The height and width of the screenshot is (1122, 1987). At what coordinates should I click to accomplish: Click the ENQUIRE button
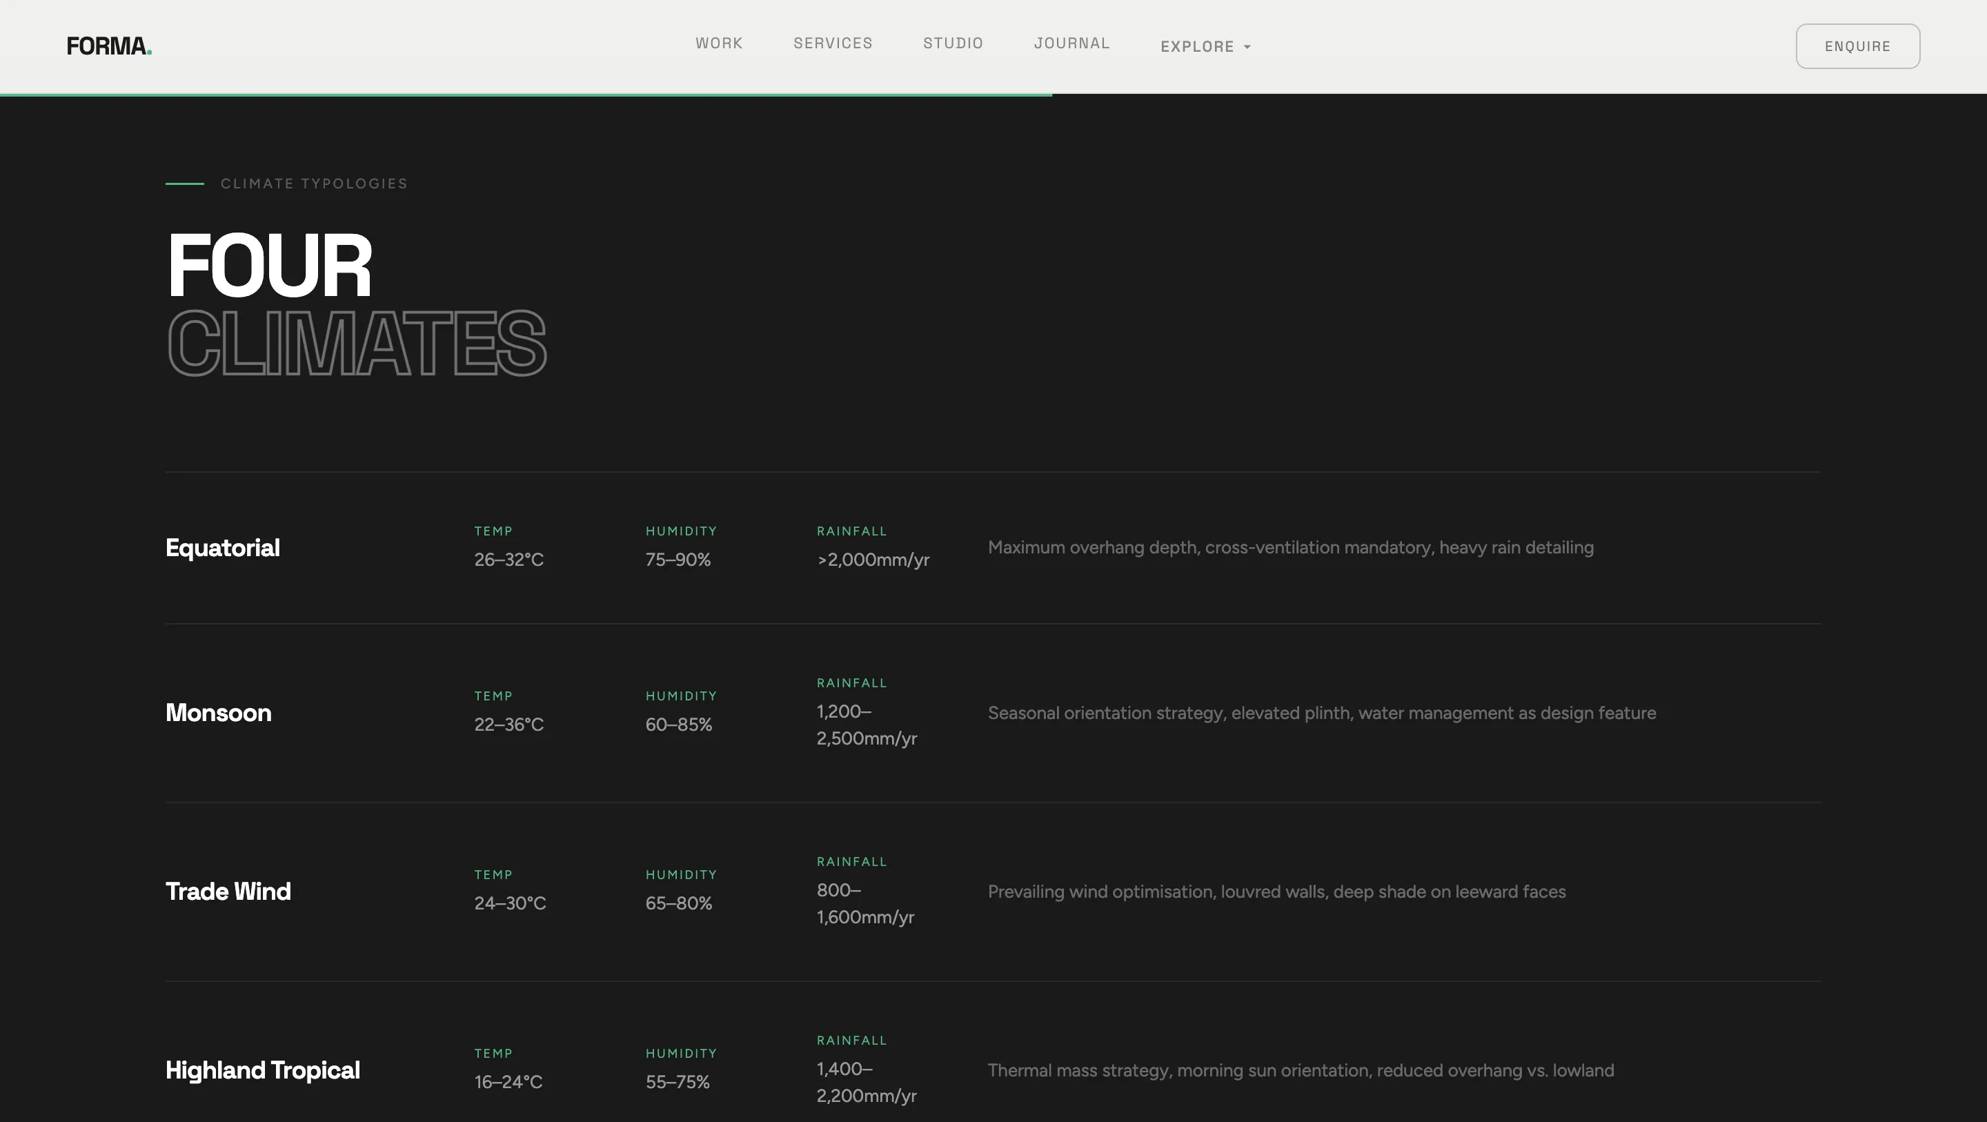pos(1857,46)
